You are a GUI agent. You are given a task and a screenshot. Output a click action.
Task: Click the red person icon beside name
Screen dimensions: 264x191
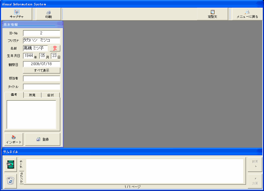click(55, 48)
